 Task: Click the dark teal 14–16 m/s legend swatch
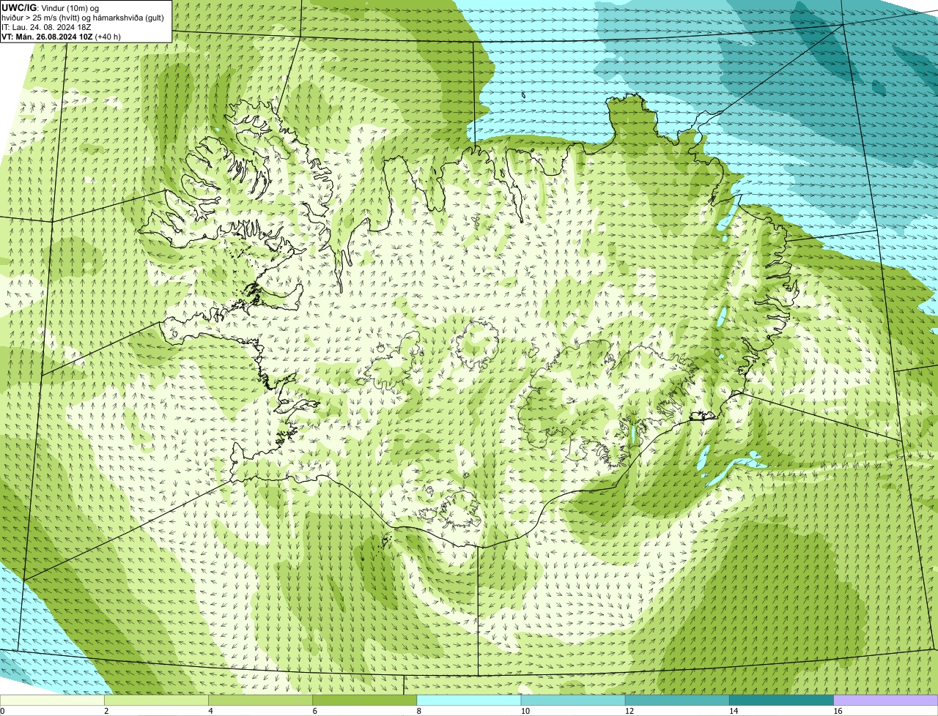(x=782, y=700)
